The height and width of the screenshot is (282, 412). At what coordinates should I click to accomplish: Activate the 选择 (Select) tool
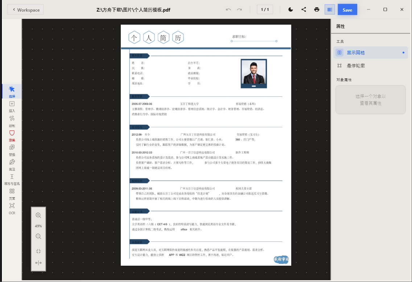point(12,91)
